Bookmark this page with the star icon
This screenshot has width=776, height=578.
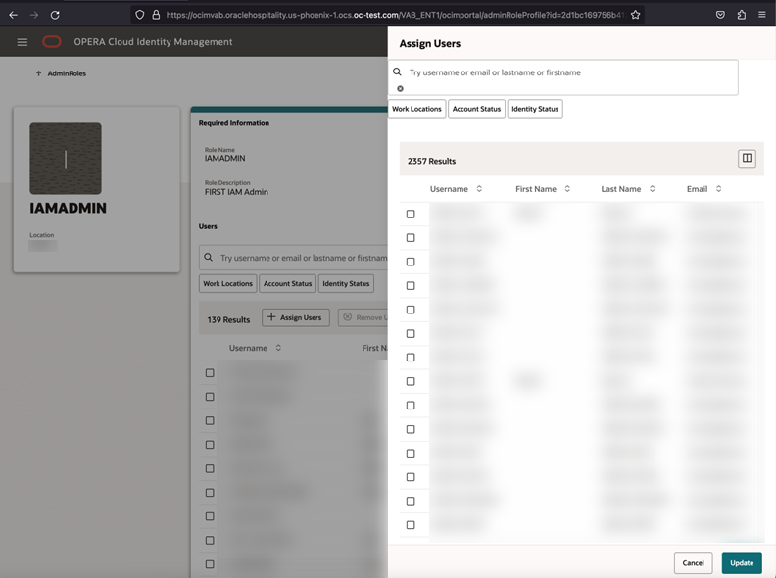click(x=636, y=15)
